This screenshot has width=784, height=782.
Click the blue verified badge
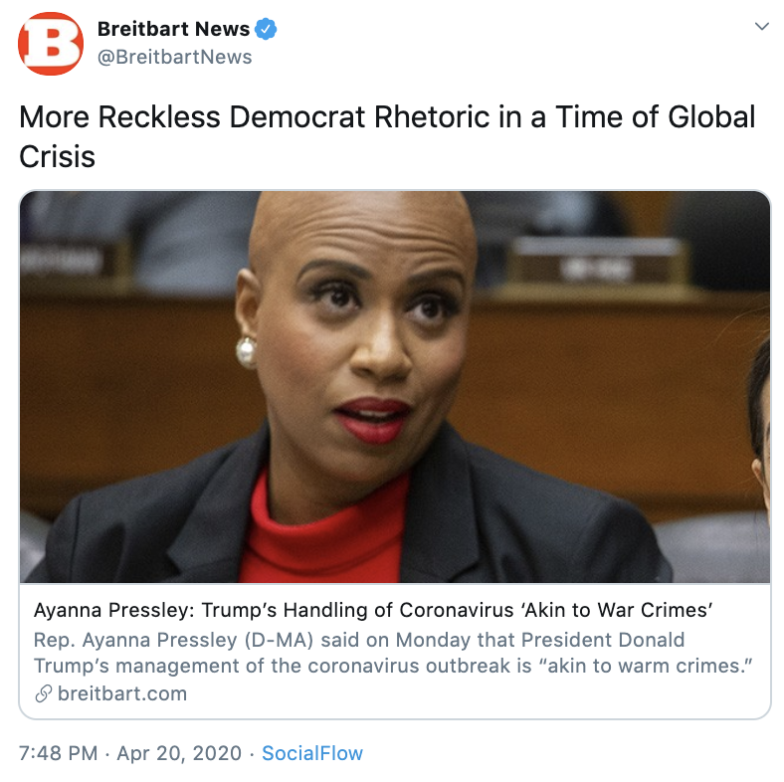[266, 29]
